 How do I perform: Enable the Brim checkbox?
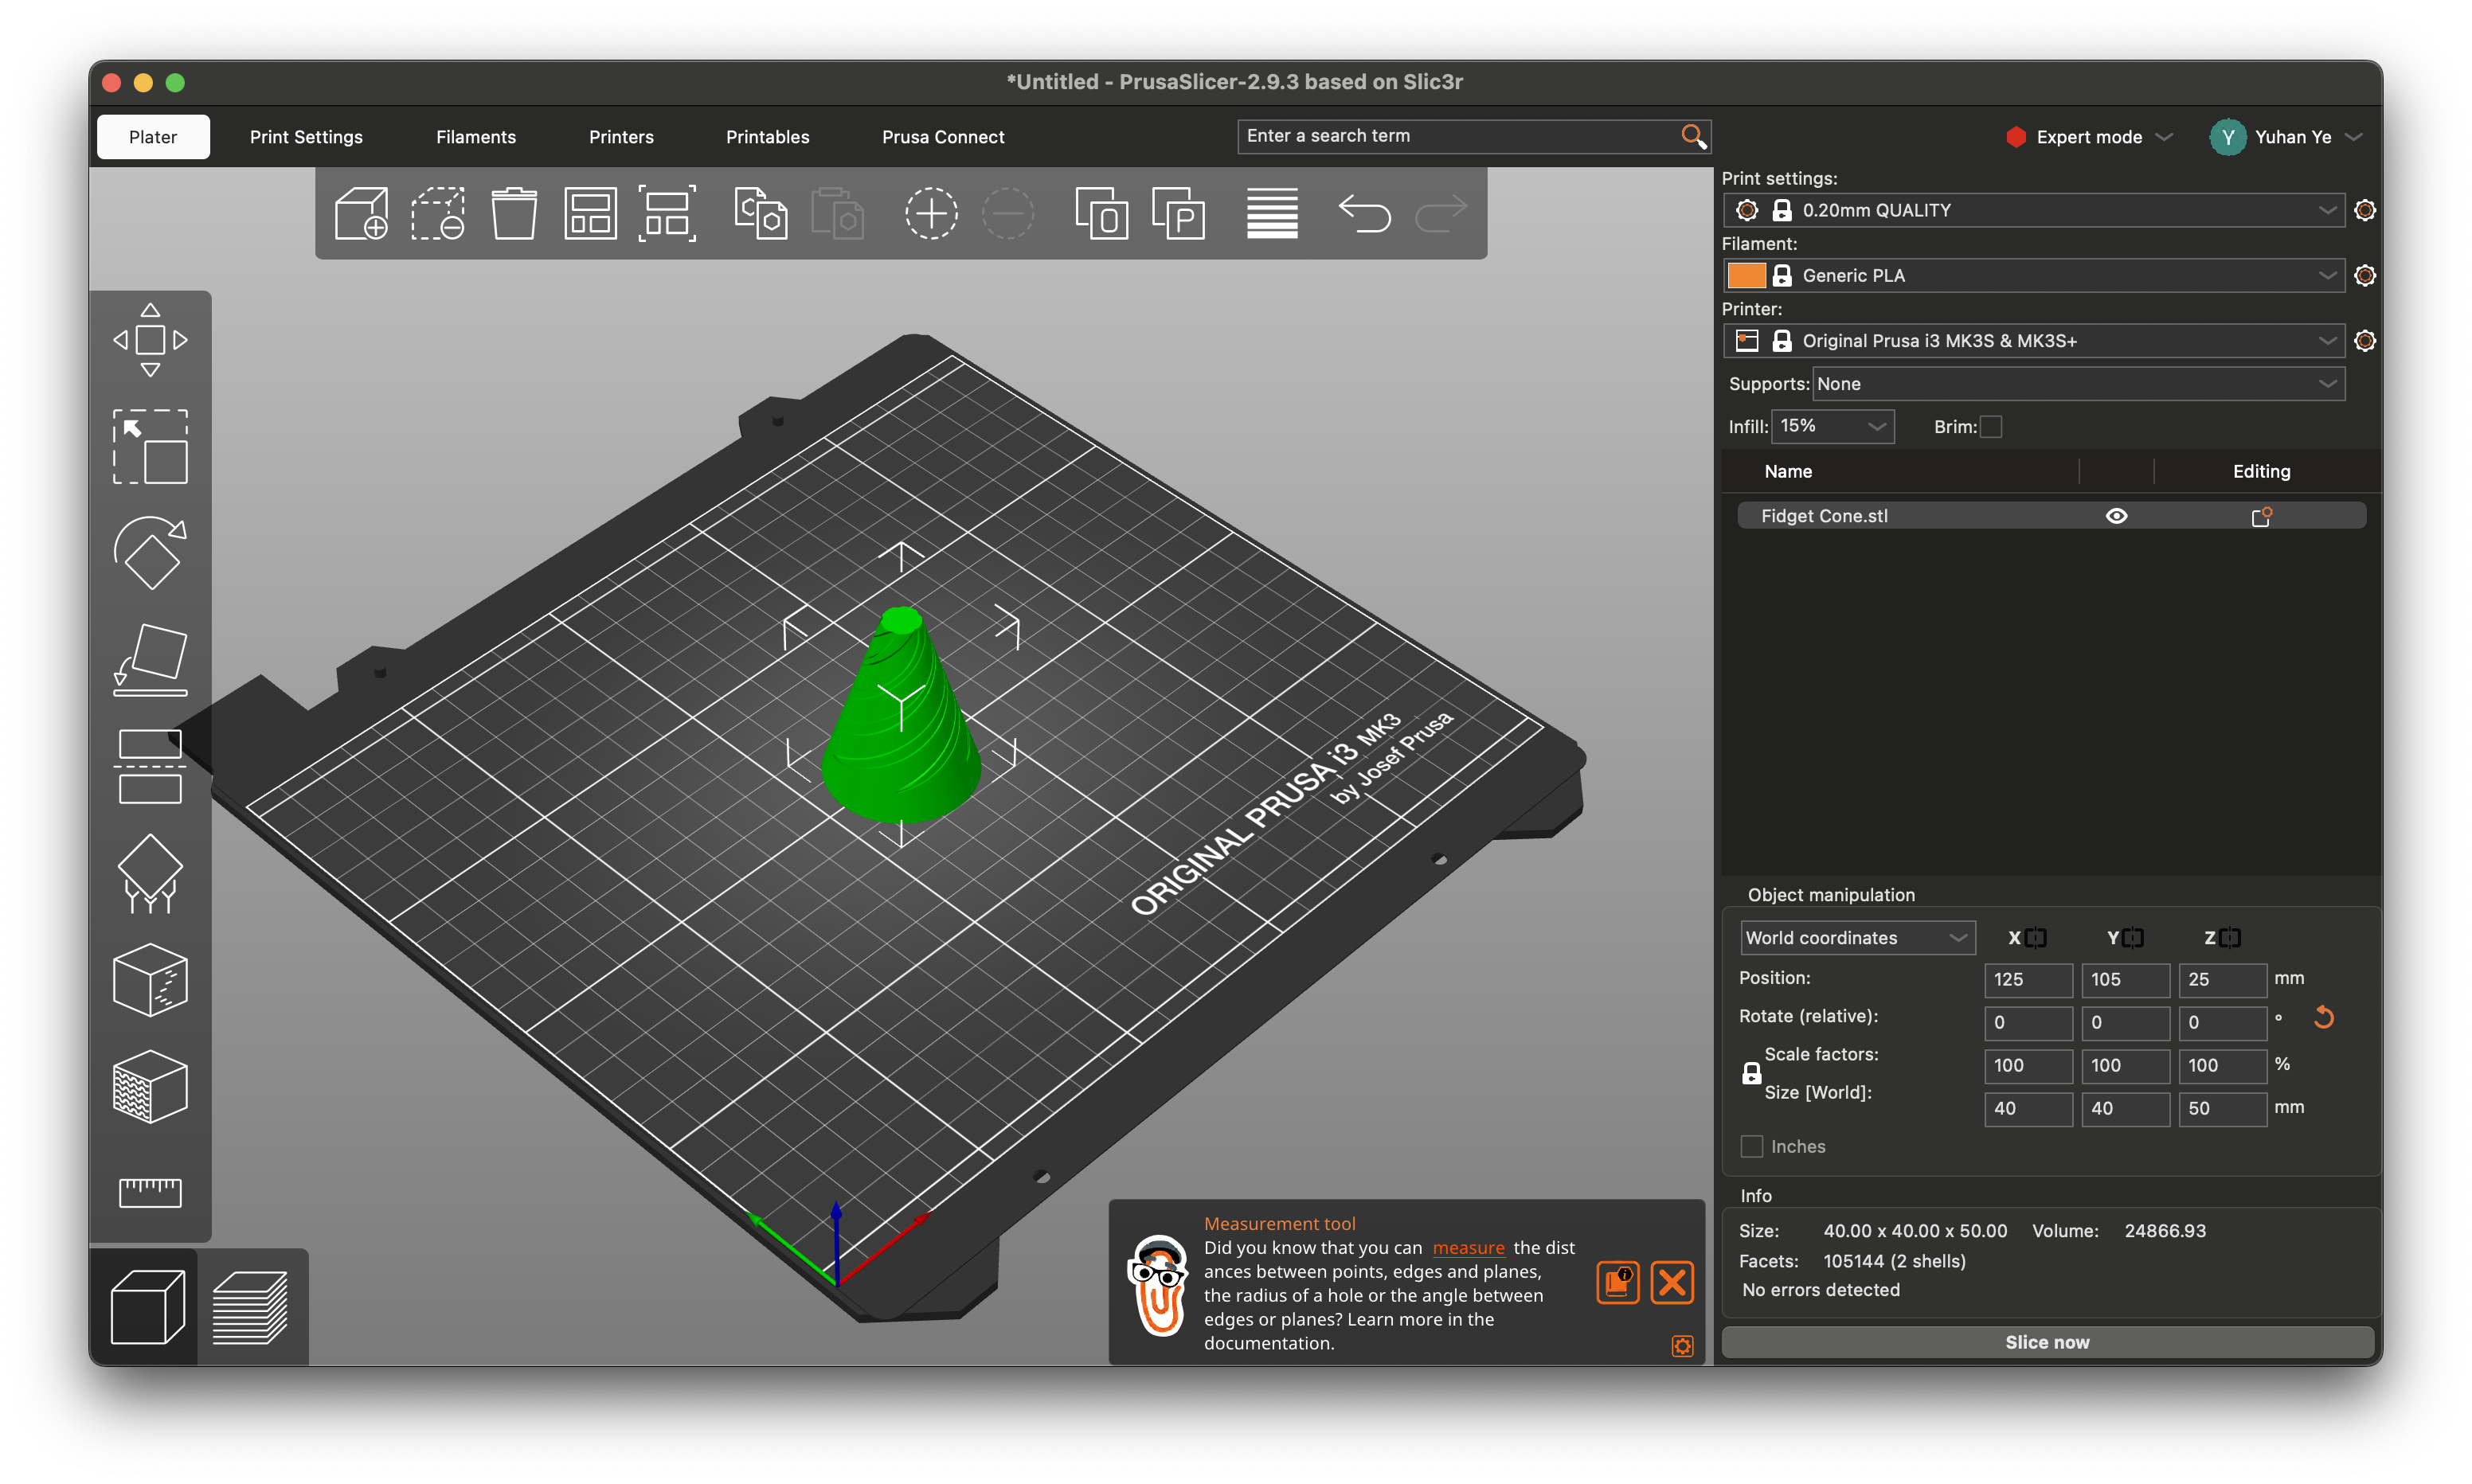click(x=1991, y=427)
